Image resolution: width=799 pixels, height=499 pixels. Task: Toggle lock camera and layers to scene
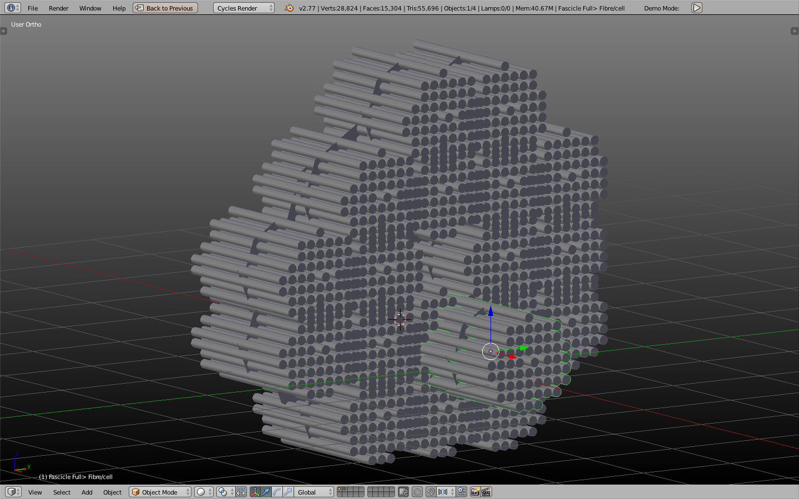point(403,492)
